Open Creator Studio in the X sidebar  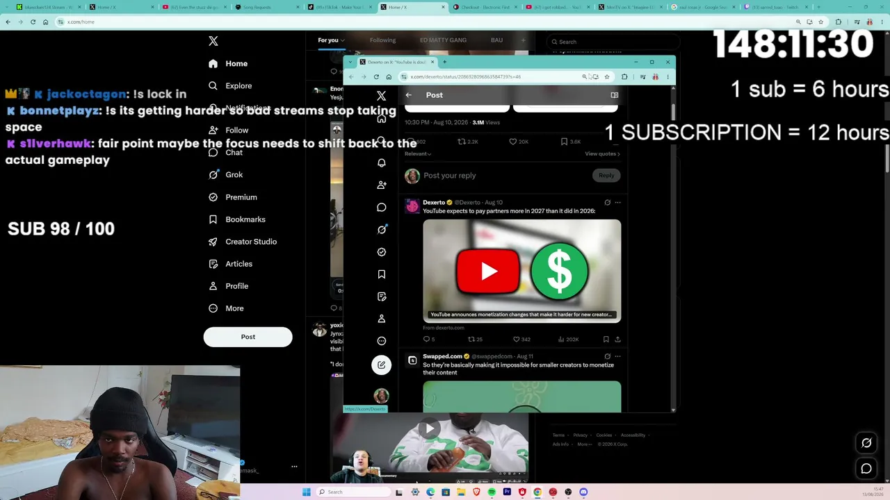click(x=243, y=242)
